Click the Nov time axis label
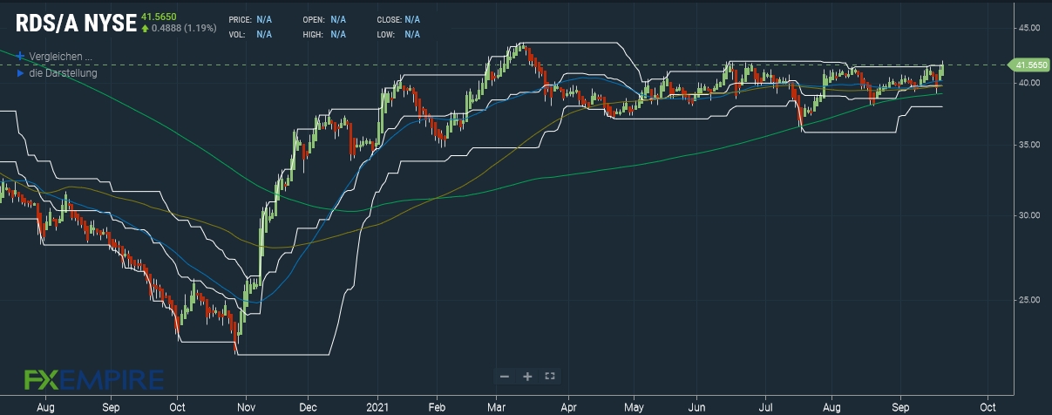The height and width of the screenshot is (415, 1052). click(x=245, y=407)
